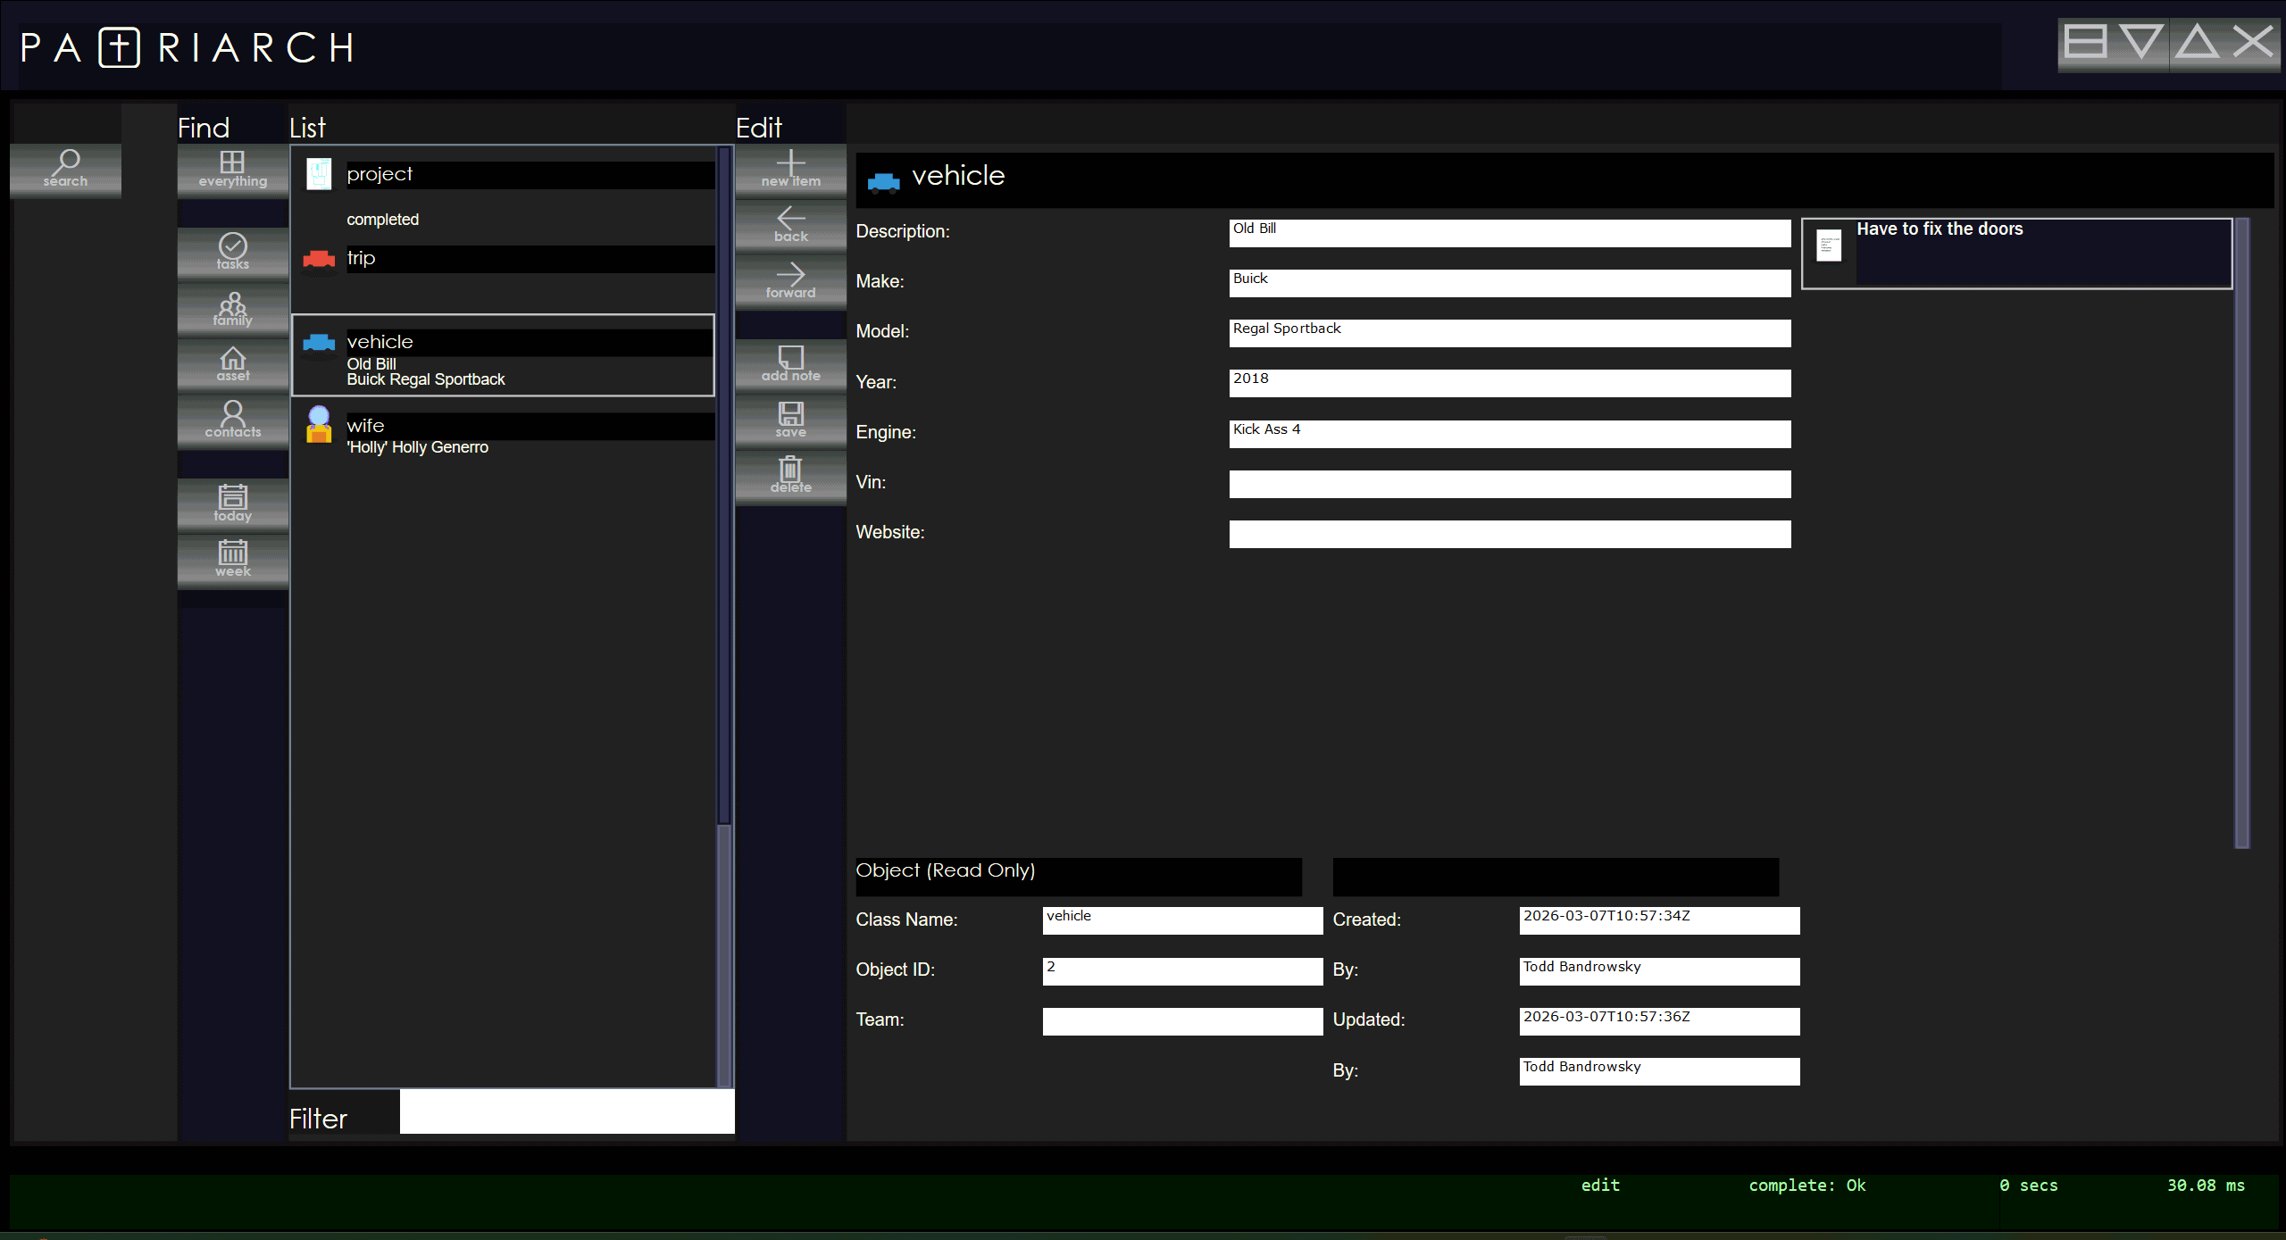Add note to this vehicle
2286x1240 pixels.
[x=790, y=364]
